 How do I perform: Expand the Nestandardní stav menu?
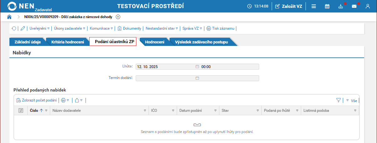162,28
